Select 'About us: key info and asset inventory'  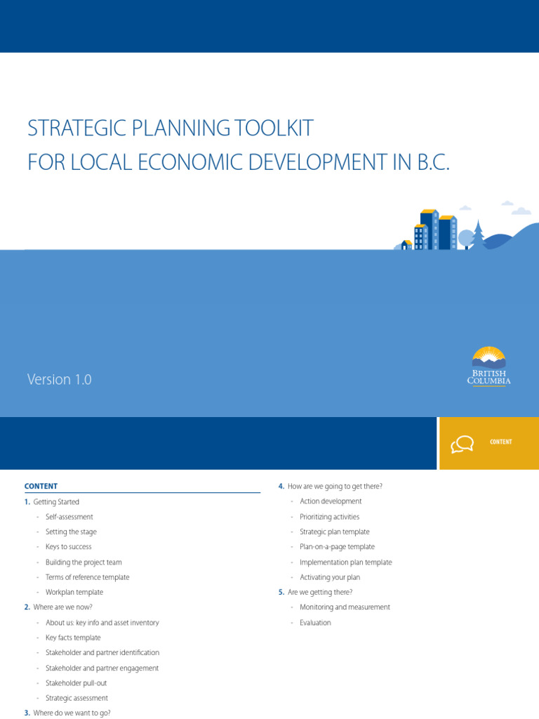pyautogui.click(x=102, y=623)
